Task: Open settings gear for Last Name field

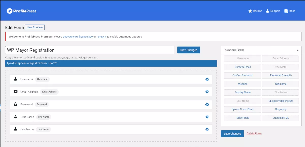Action: click(x=207, y=129)
